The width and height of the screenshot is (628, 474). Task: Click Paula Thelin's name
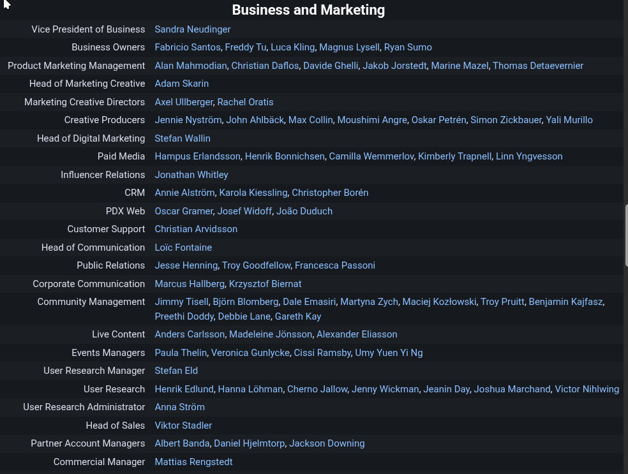click(181, 353)
